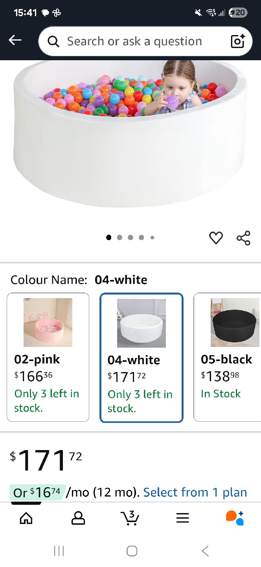Viewport: 261px width, 567px height.
Task: Tap the share icon
Action: (x=243, y=238)
